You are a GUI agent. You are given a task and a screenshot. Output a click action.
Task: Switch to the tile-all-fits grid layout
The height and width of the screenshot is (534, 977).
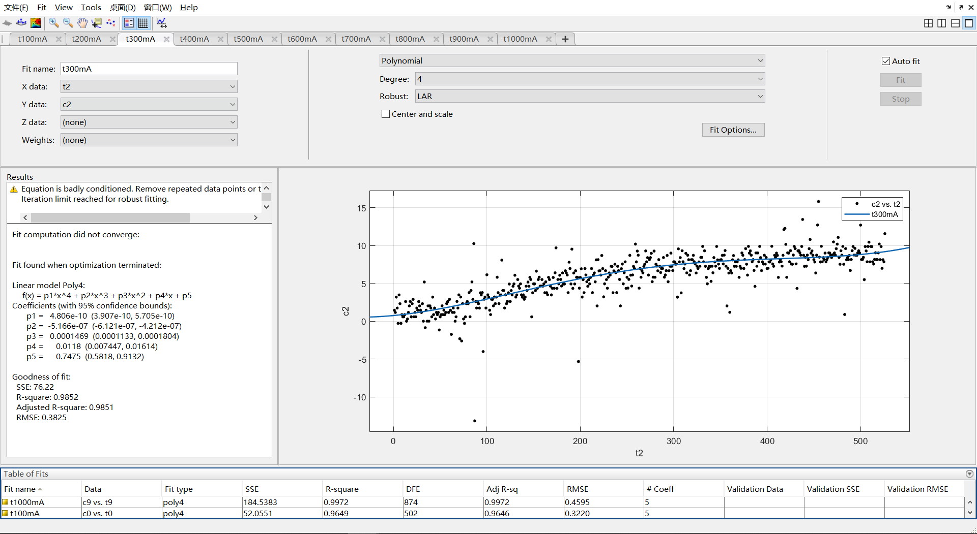[x=928, y=23]
